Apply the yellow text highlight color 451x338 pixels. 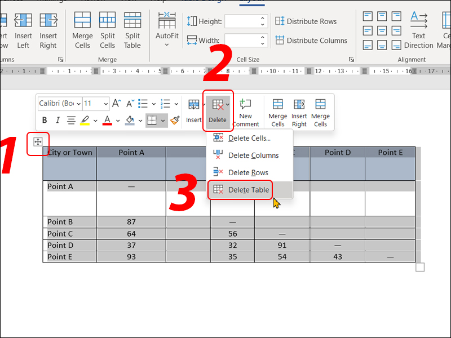tap(85, 120)
